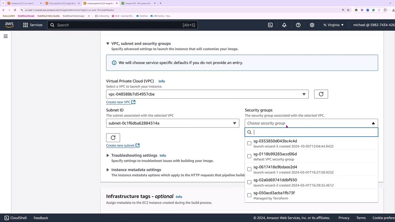The width and height of the screenshot is (395, 222).
Task: Check security group sg-0353850d043bc4c4d
Action: tap(249, 143)
